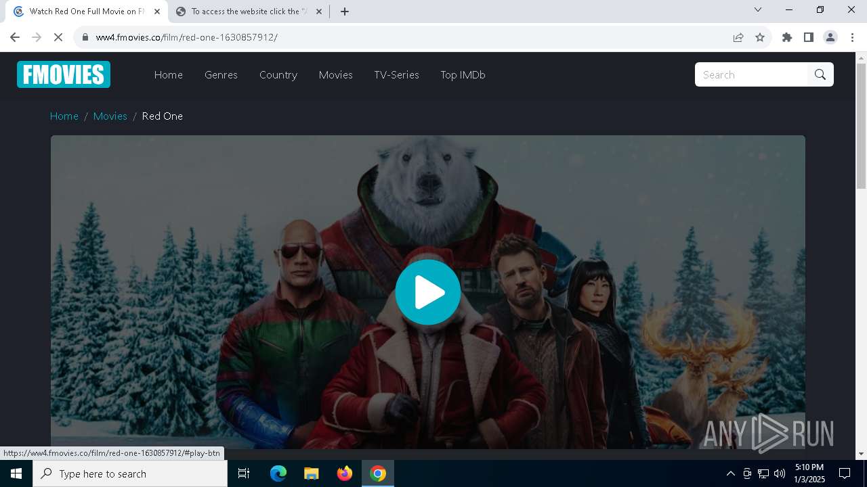Stop loading the page
Screen dimensions: 867x487
coord(58,37)
